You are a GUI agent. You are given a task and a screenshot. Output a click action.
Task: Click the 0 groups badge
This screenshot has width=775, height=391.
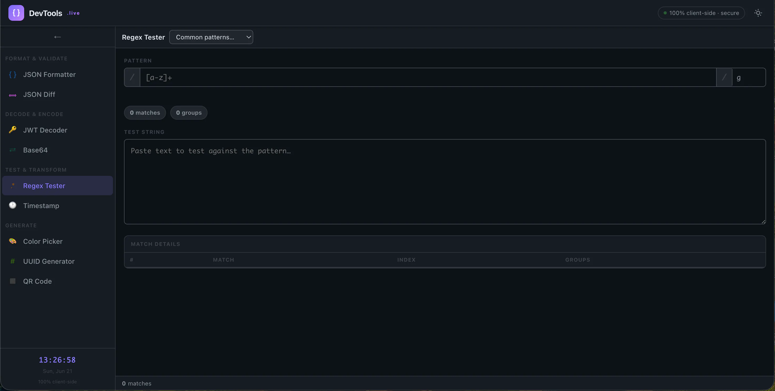tap(189, 113)
